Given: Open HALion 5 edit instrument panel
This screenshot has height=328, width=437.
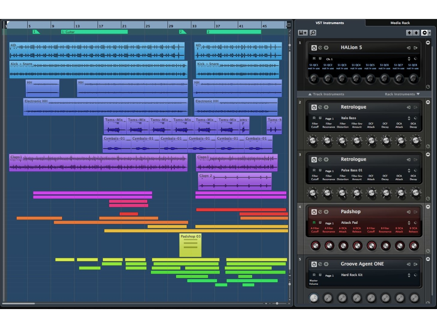Looking at the screenshot, I should [320, 48].
